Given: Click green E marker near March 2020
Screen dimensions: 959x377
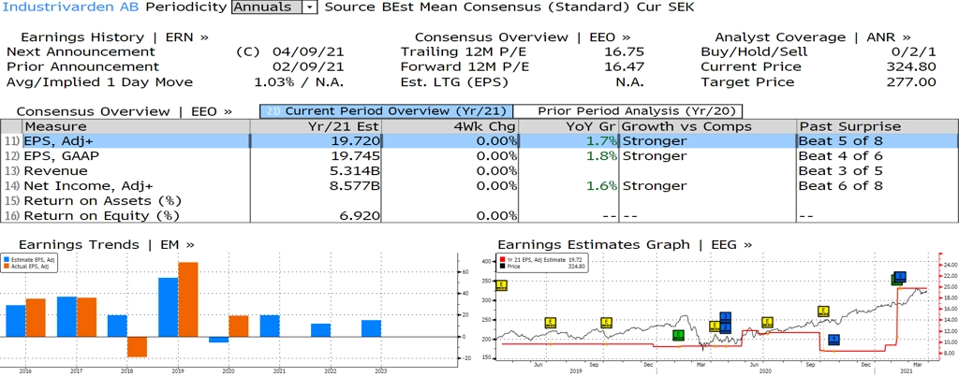Looking at the screenshot, I should [x=678, y=335].
